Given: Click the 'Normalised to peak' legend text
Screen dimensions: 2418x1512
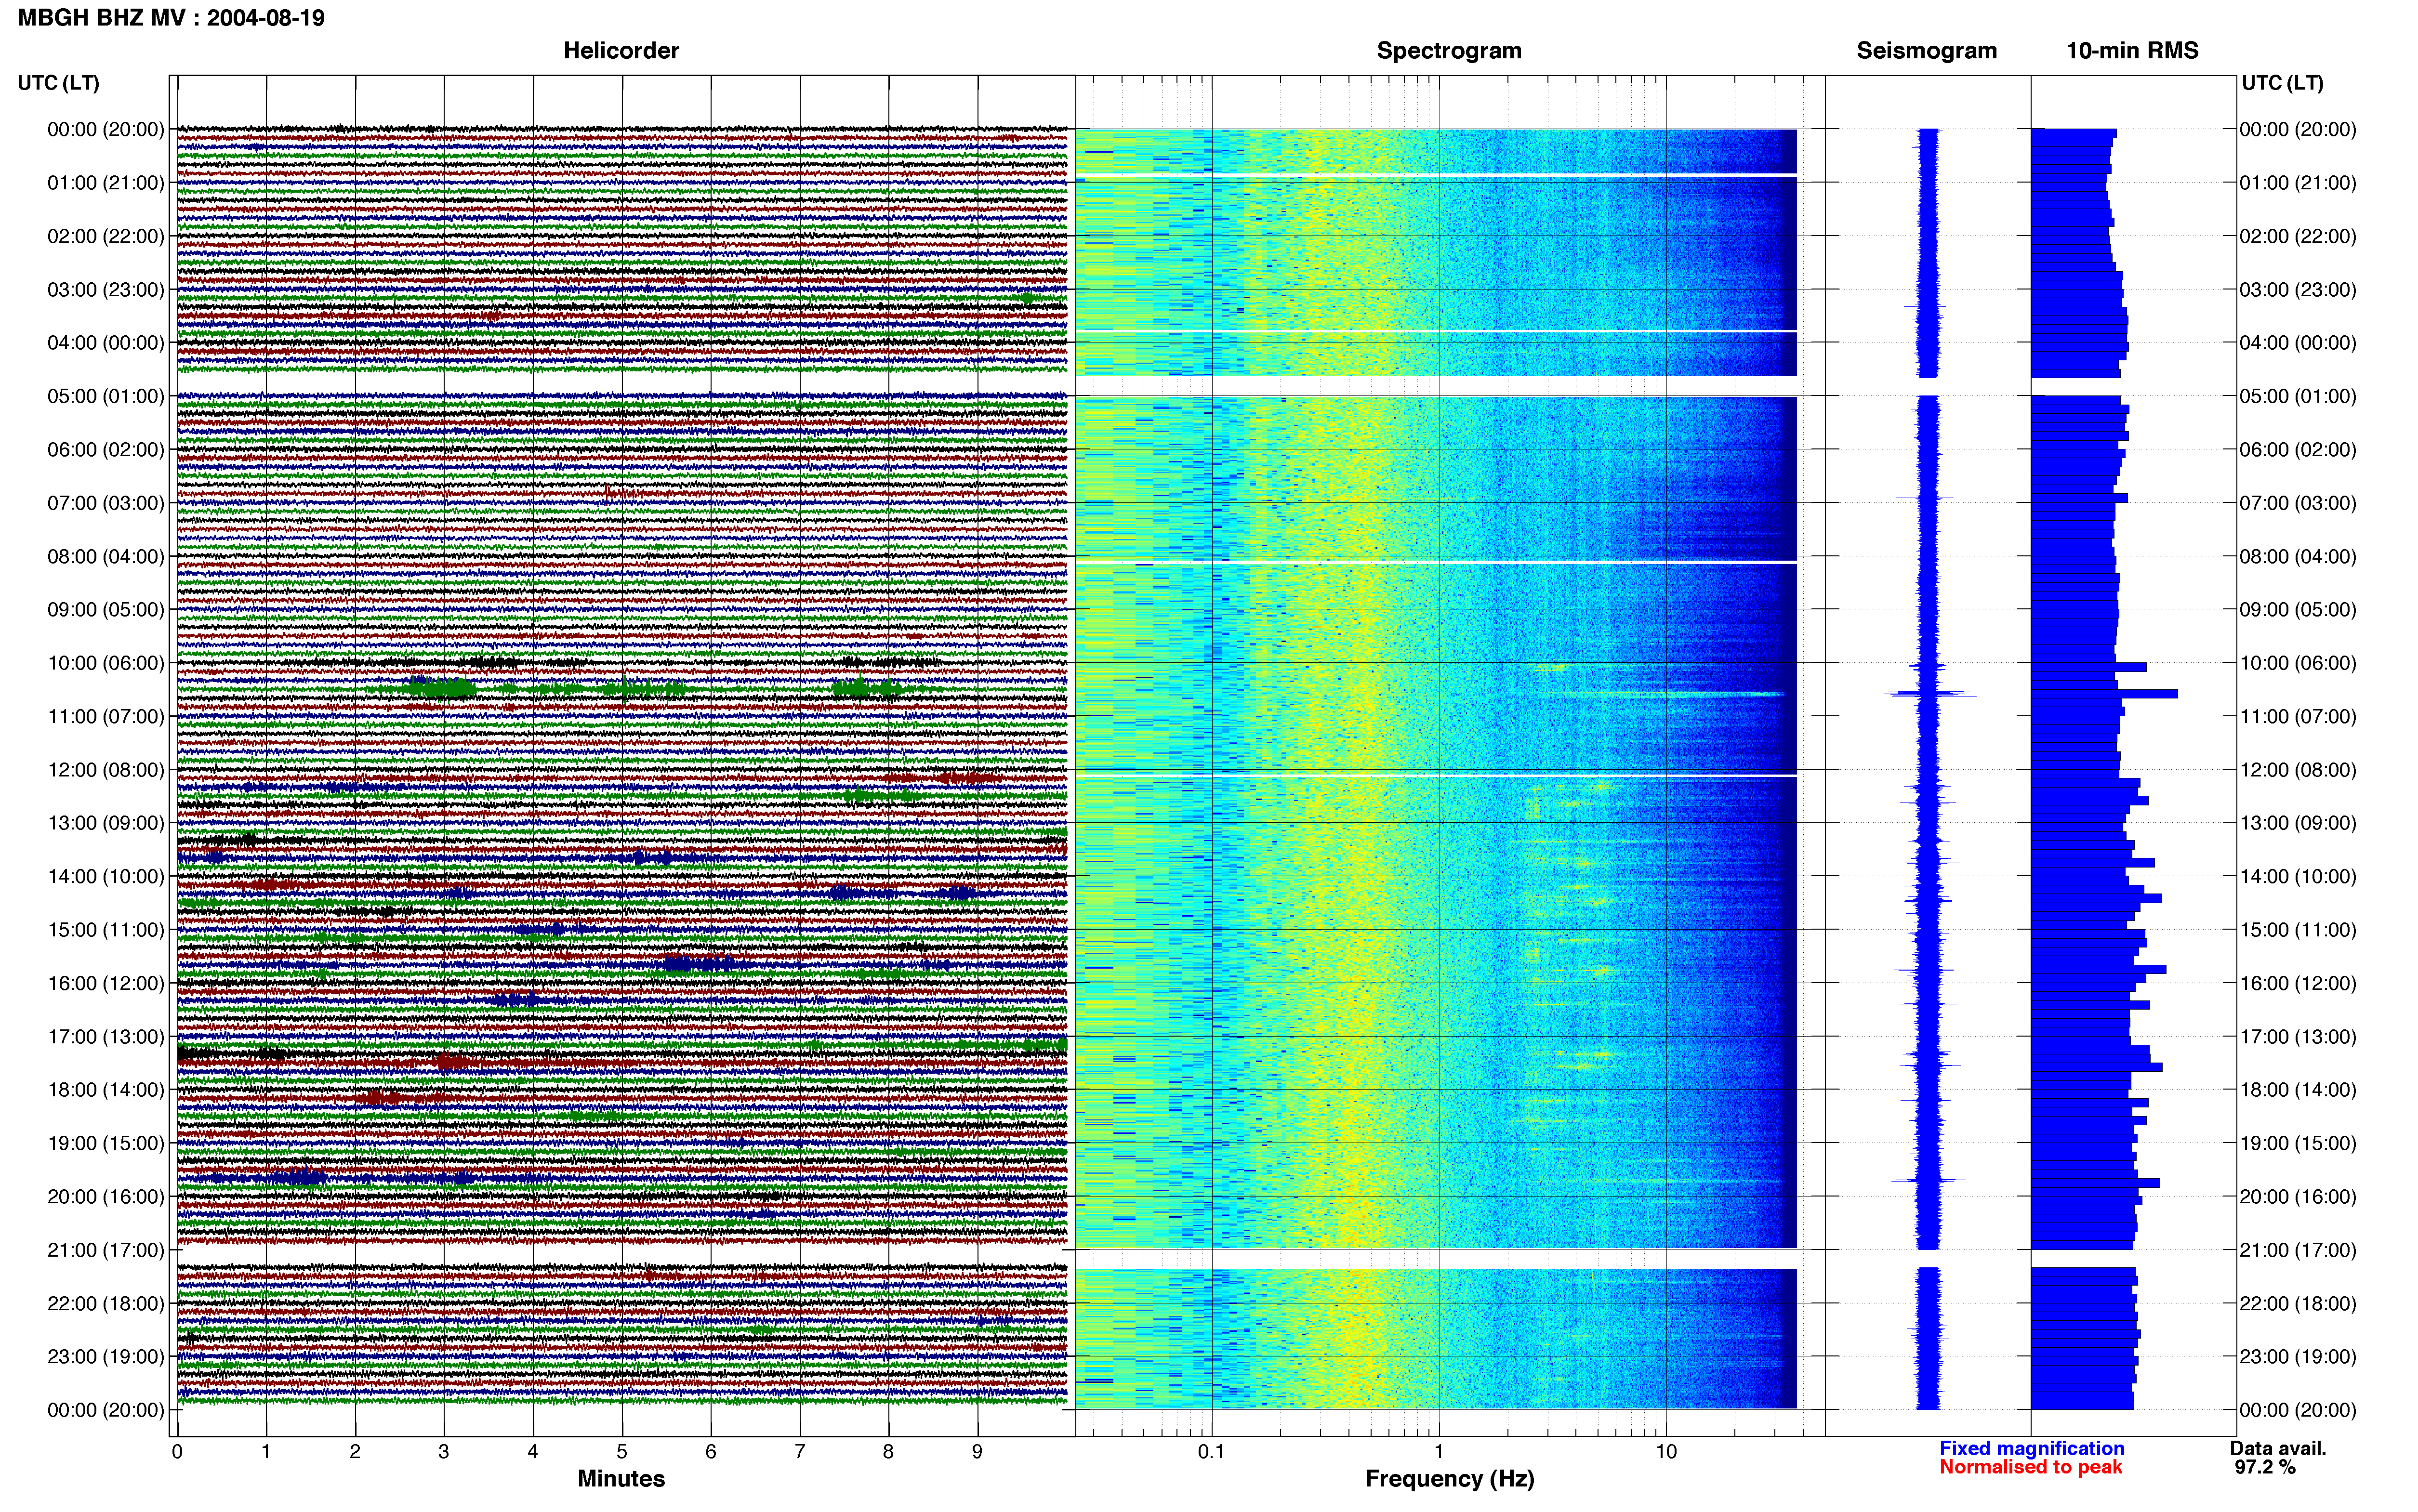Looking at the screenshot, I should (2031, 1468).
